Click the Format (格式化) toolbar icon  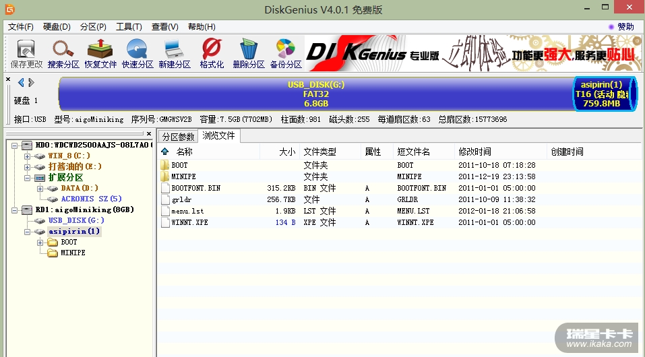click(x=212, y=53)
